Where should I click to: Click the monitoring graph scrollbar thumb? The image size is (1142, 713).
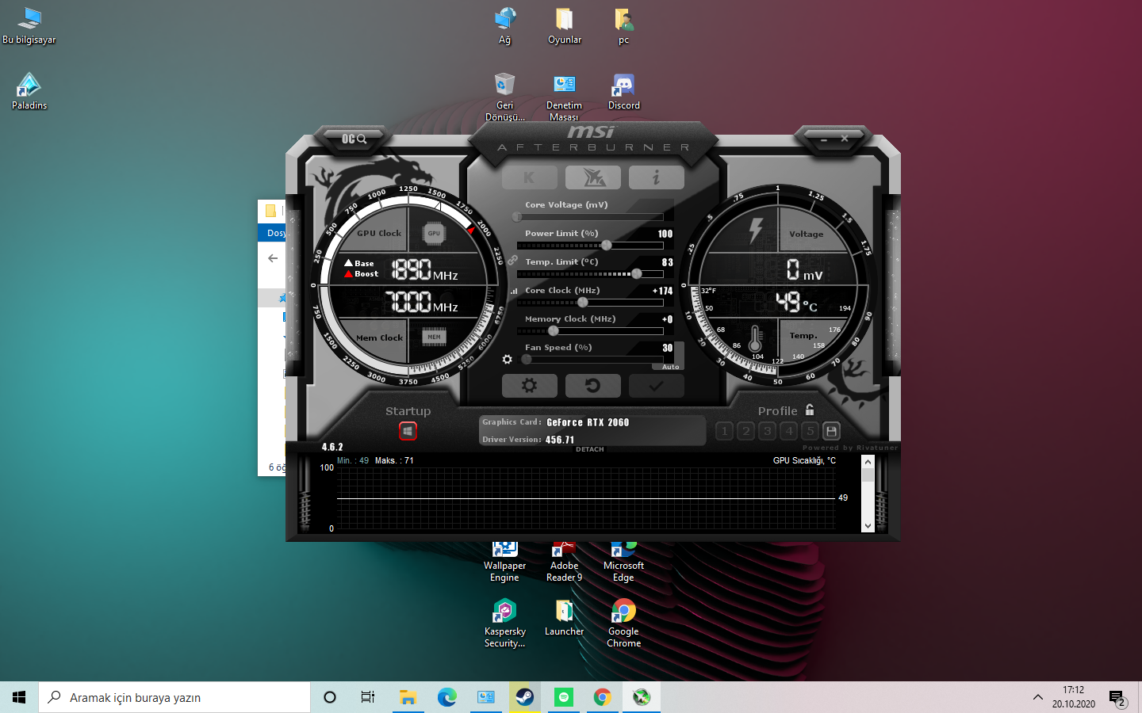(x=868, y=475)
